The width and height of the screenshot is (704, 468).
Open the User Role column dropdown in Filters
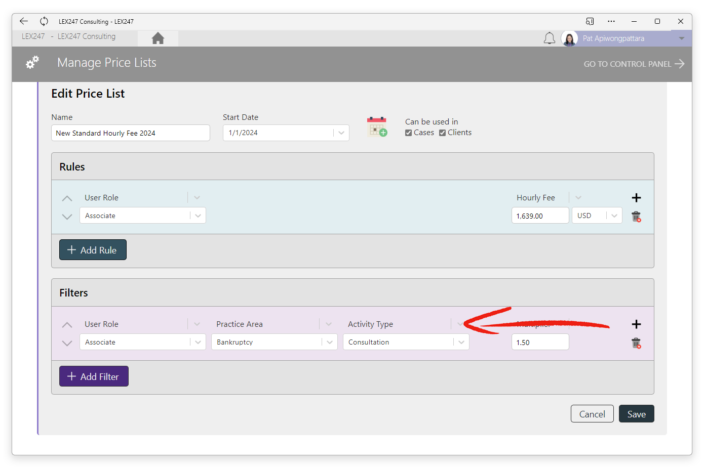click(x=197, y=324)
